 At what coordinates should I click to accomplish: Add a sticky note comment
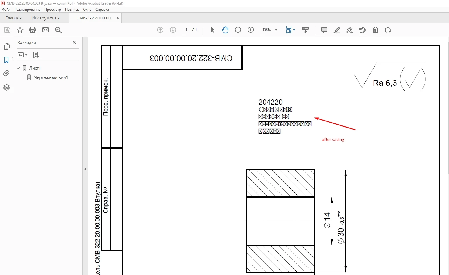tap(324, 30)
